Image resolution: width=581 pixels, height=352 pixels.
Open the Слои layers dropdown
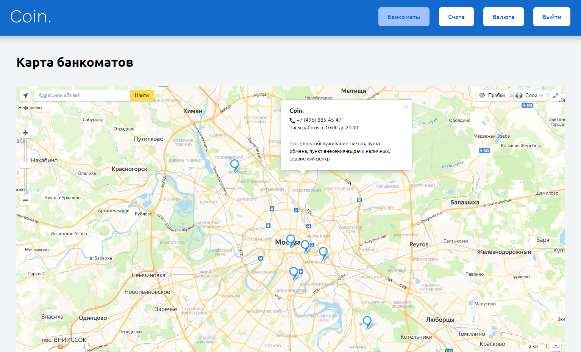coord(529,96)
